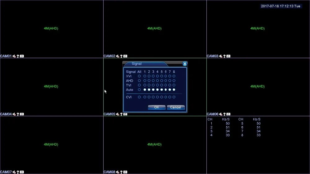
Task: Click the Auto row label in Signal dialog
Action: (x=130, y=90)
